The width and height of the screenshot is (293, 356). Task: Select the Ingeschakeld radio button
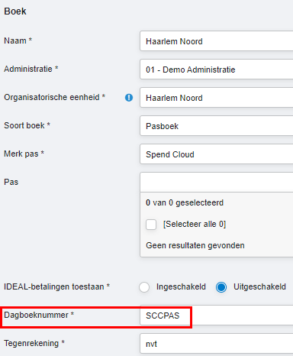click(x=144, y=287)
